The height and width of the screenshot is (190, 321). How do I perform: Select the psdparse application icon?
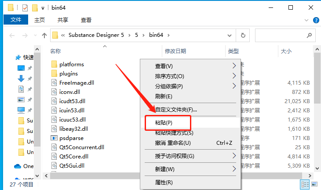coord(54,138)
